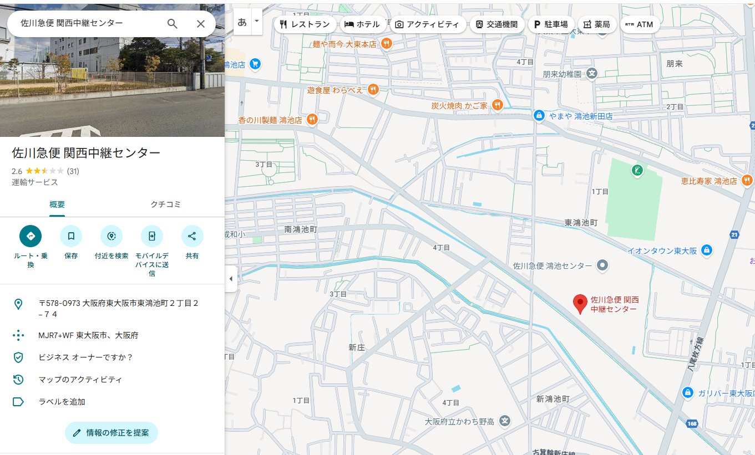The width and height of the screenshot is (755, 455).
Task: Click the map activity history icon
Action: 18,380
